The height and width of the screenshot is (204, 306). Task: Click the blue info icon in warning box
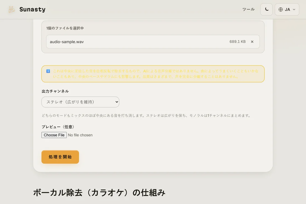48,71
